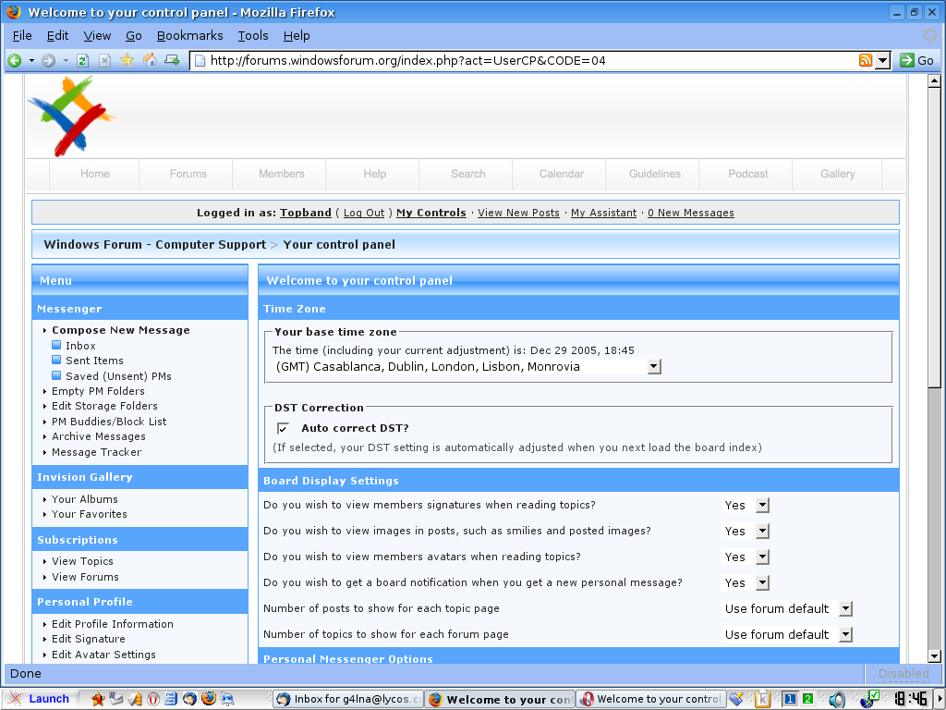Launch Firefox from the quick launch icons
Screen dimensions: 946x710
(x=209, y=699)
